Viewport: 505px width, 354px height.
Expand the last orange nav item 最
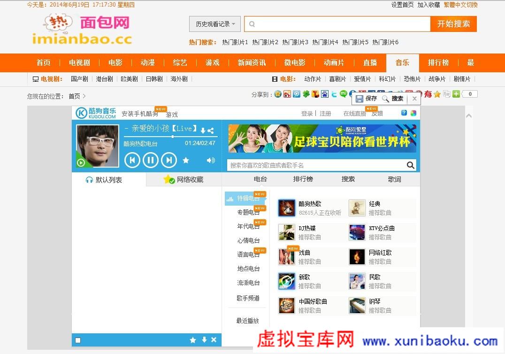point(470,63)
